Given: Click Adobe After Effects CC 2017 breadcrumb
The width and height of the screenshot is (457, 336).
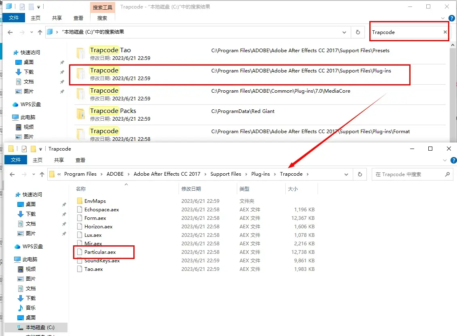Looking at the screenshot, I should tap(167, 174).
